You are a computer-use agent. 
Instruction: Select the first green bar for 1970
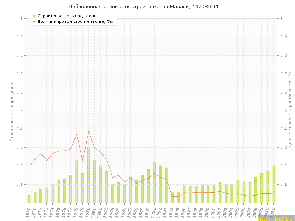click(x=29, y=199)
